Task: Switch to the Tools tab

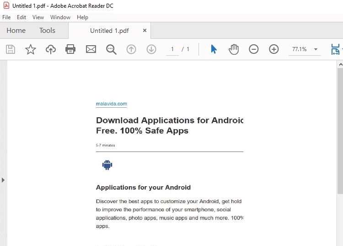Action: [47, 31]
